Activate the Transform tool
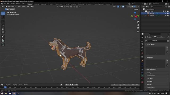This screenshot has width=170, height=95. (3, 32)
